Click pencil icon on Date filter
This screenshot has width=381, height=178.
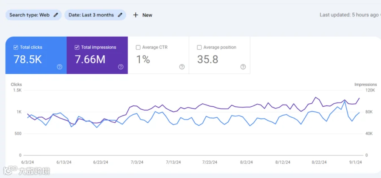tap(120, 15)
